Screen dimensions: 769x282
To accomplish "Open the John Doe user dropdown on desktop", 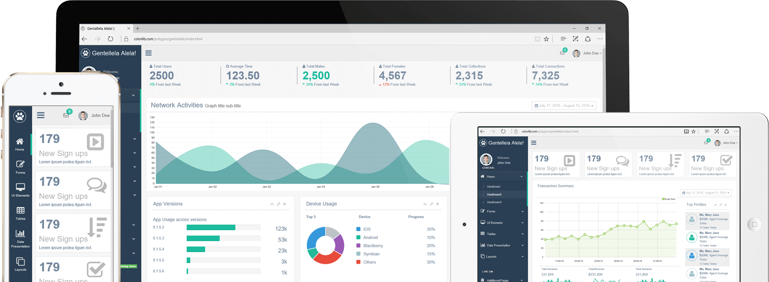I will pyautogui.click(x=587, y=53).
